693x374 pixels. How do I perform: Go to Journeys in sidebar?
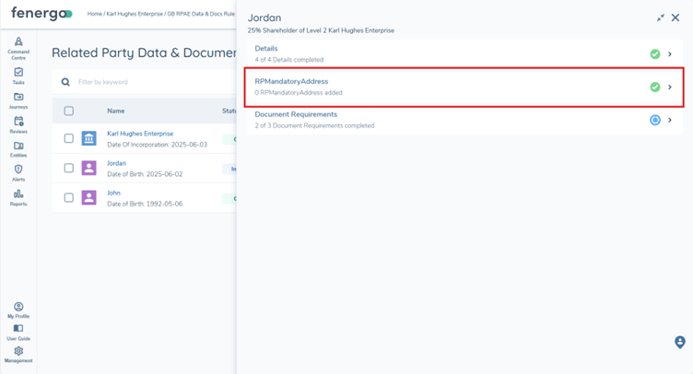click(x=18, y=99)
